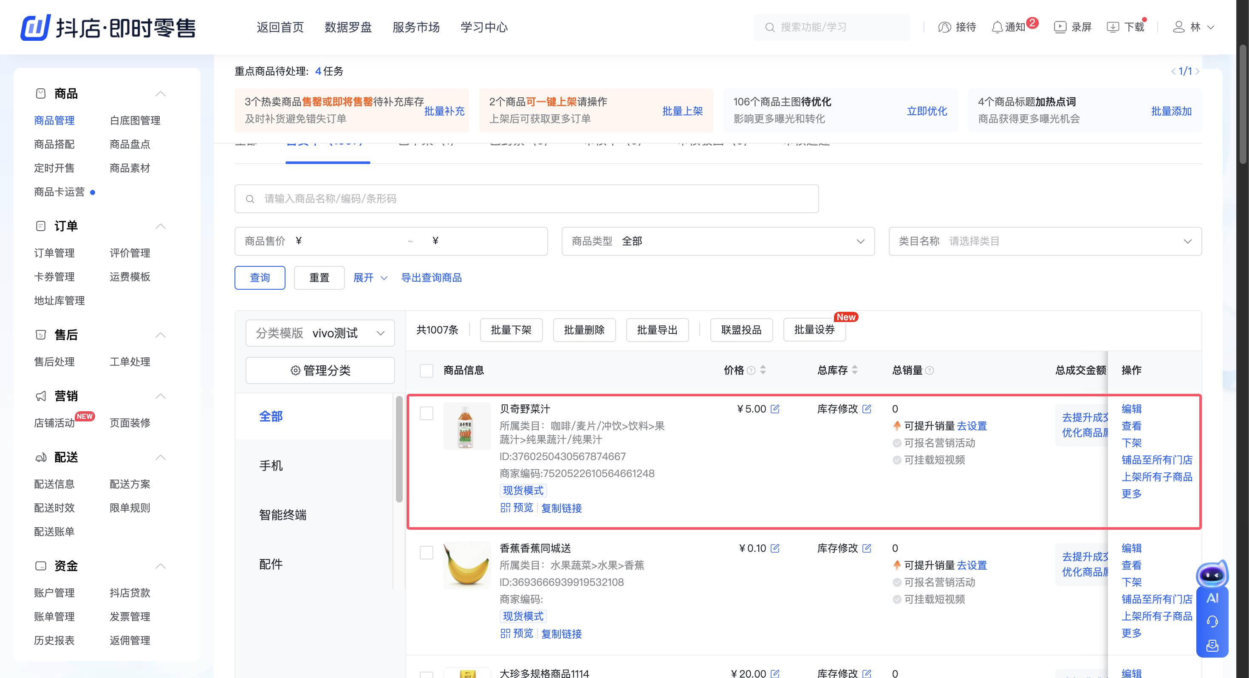Open 服务市场 in top navigation
This screenshot has height=678, width=1249.
tap(416, 27)
